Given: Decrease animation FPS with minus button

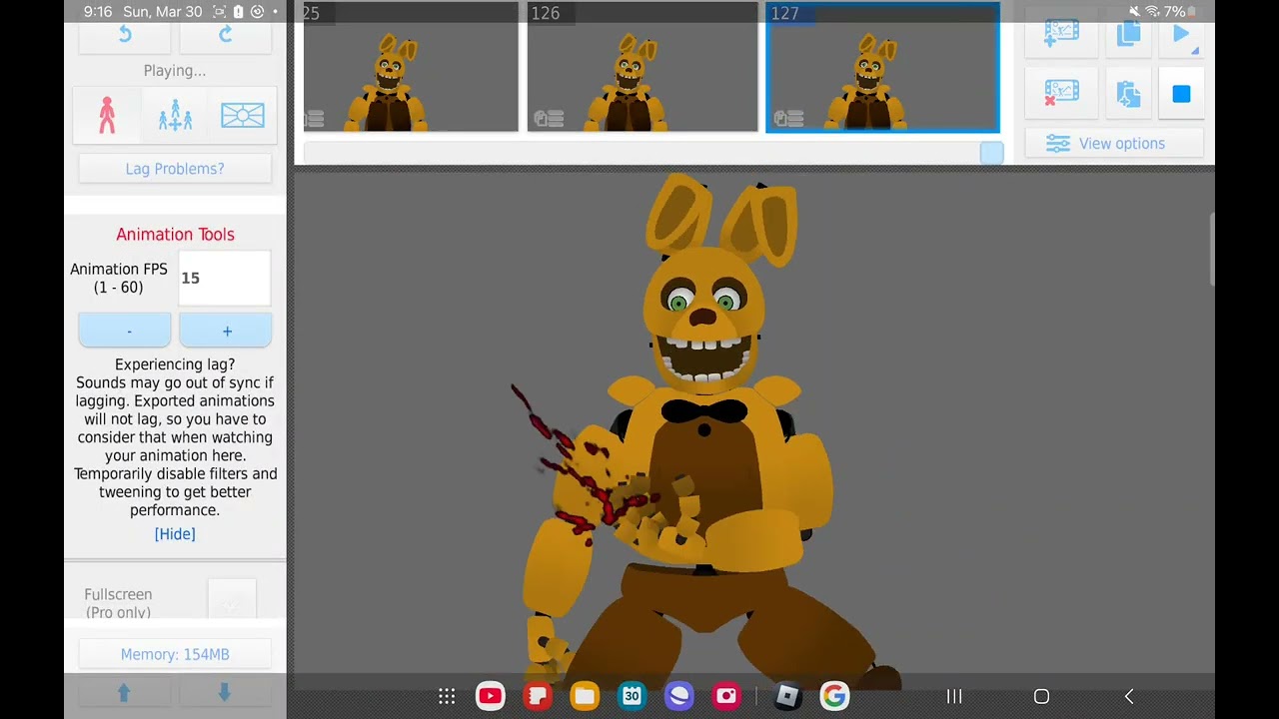Looking at the screenshot, I should 125,331.
